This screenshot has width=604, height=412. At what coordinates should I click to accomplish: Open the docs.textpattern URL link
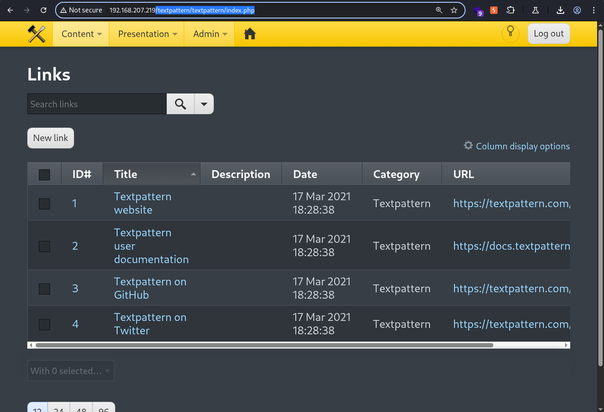pyautogui.click(x=511, y=246)
